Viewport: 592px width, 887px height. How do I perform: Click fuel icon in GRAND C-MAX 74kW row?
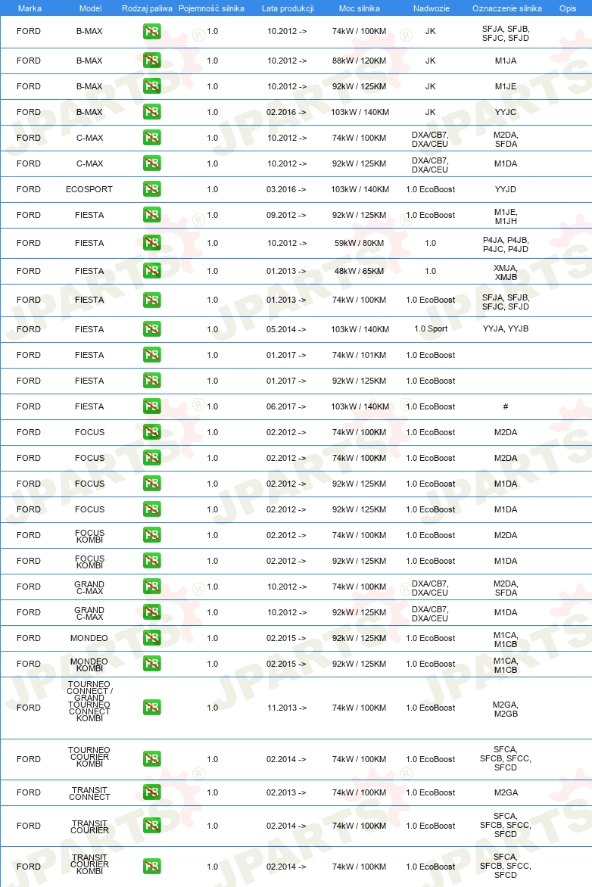(x=151, y=587)
